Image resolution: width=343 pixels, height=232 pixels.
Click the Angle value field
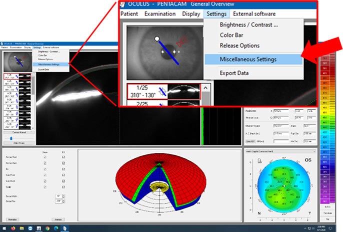point(309,126)
